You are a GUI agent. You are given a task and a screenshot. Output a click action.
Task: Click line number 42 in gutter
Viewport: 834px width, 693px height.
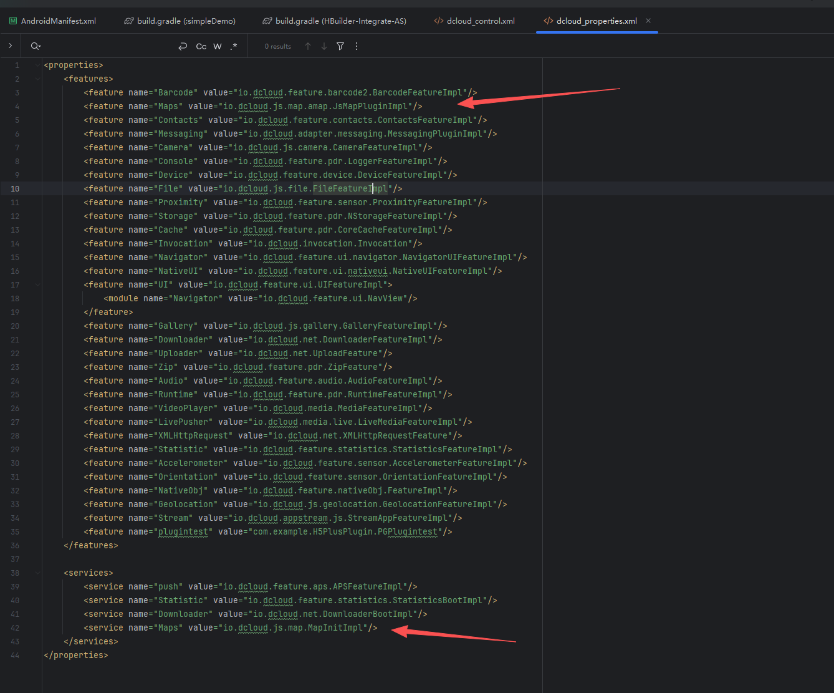15,628
